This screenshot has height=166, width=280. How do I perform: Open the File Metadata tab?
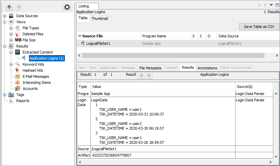(150, 68)
